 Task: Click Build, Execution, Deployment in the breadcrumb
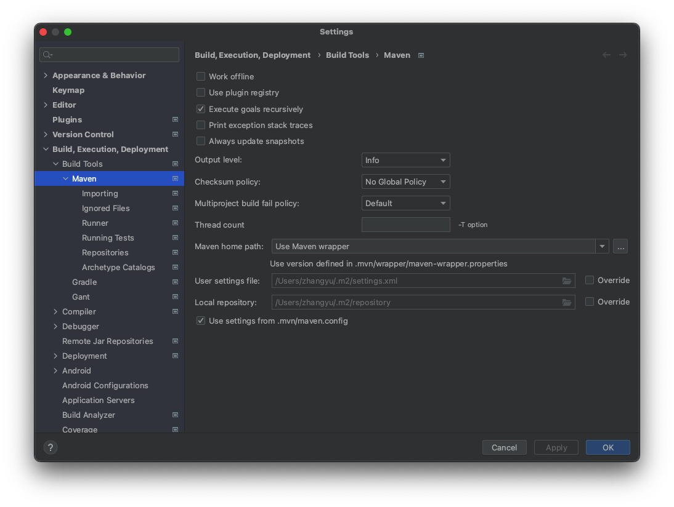tap(253, 55)
